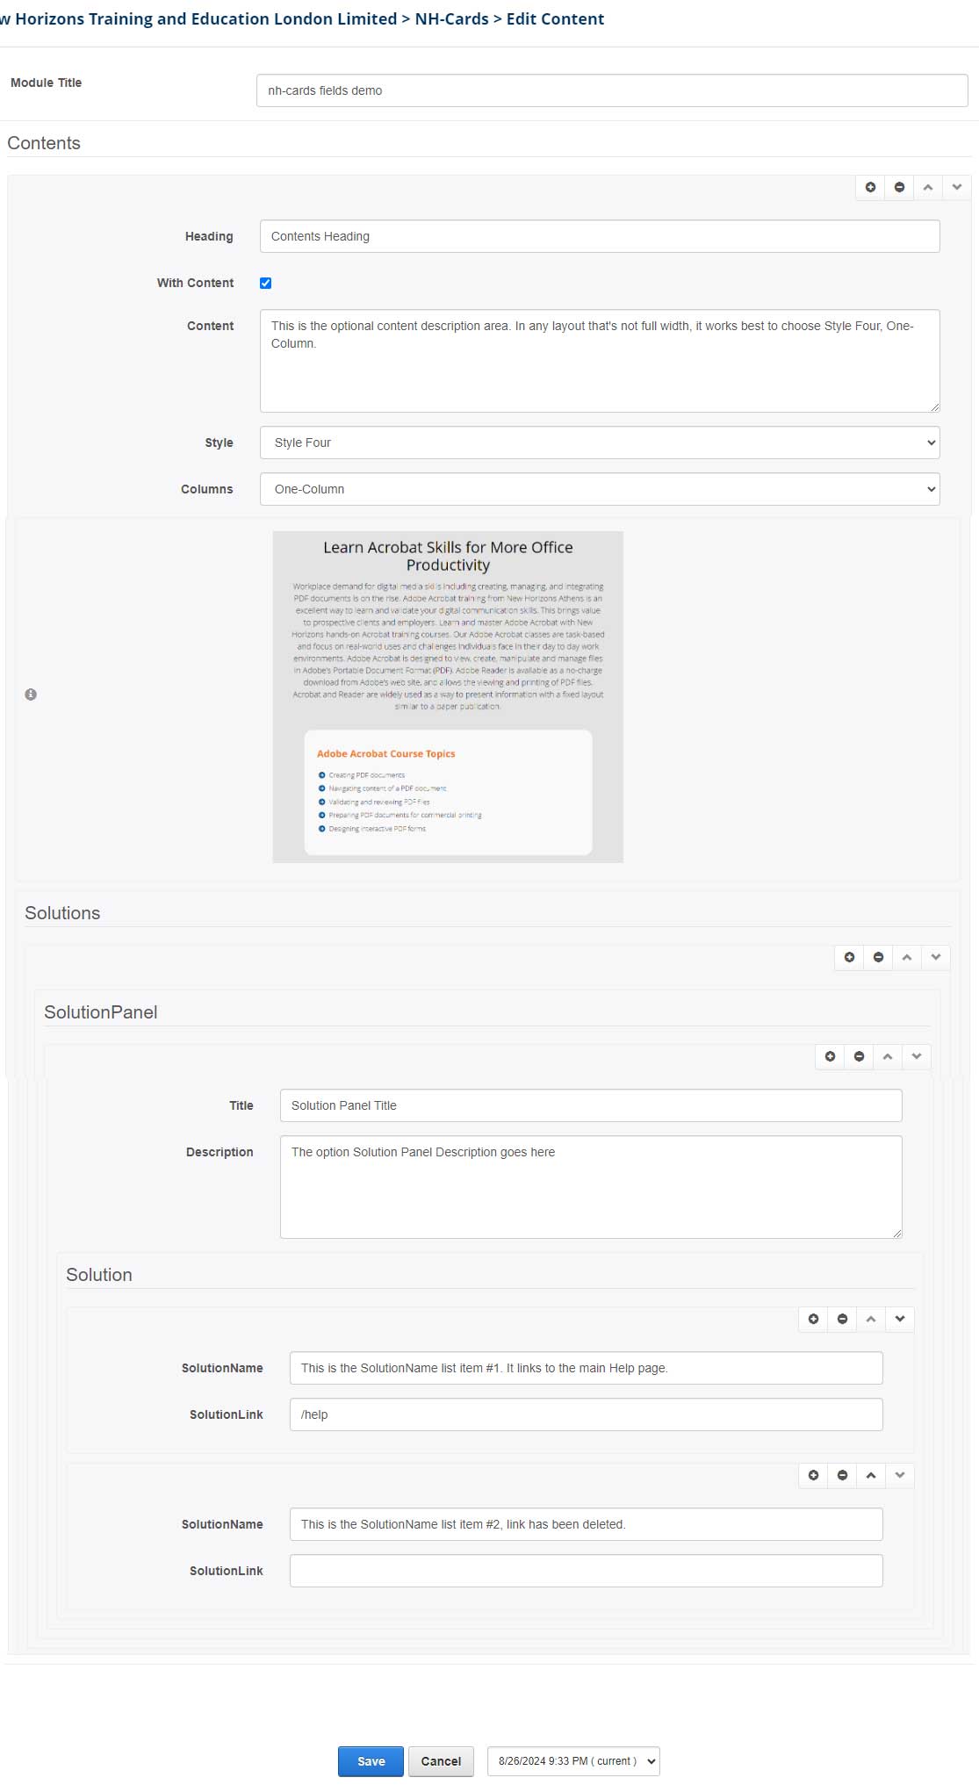
Task: Click Edit Content in the breadcrumb
Action: coord(555,19)
